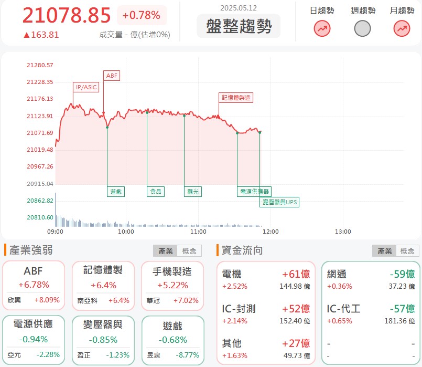Click the ▲163.81 point change text
The height and width of the screenshot is (367, 422).
(41, 35)
